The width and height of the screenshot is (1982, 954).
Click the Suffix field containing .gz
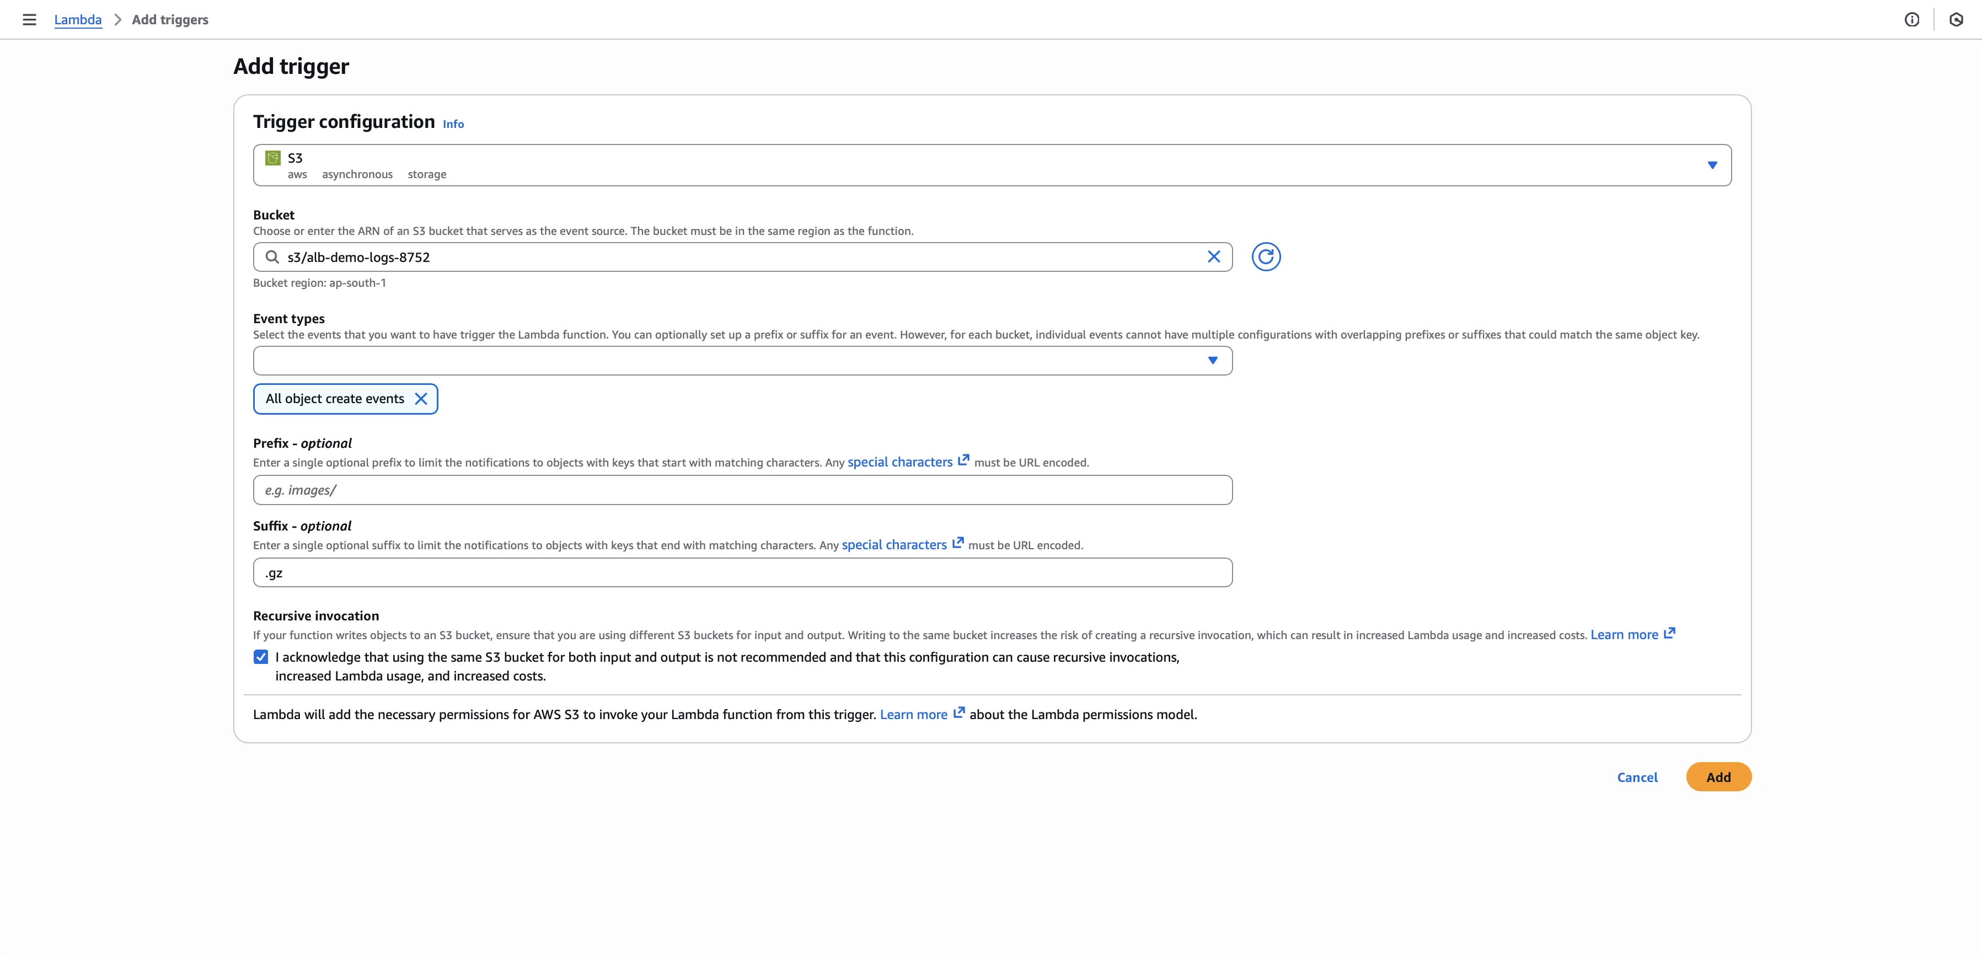[x=742, y=573]
